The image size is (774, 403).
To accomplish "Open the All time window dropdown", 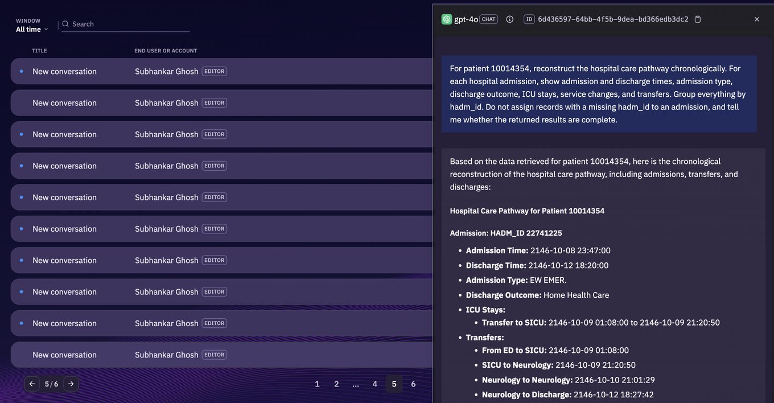I will pos(32,29).
